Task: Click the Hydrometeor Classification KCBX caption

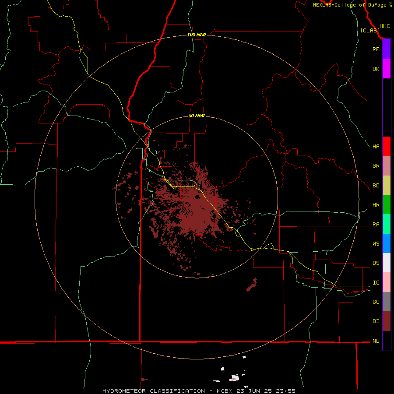Action: [x=199, y=391]
